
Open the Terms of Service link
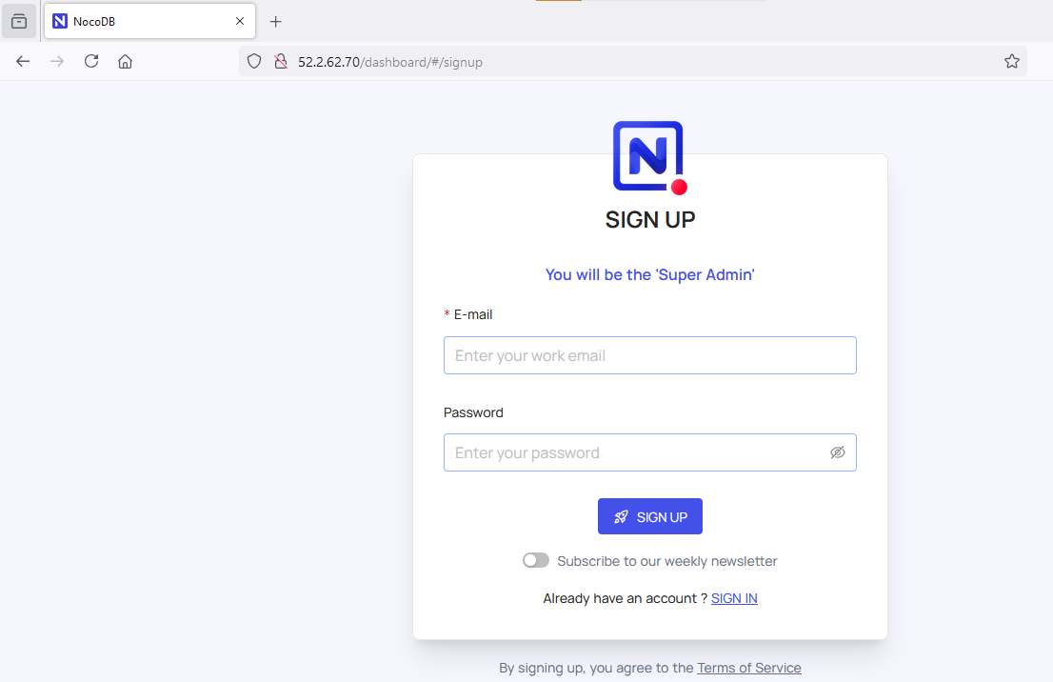pos(748,668)
